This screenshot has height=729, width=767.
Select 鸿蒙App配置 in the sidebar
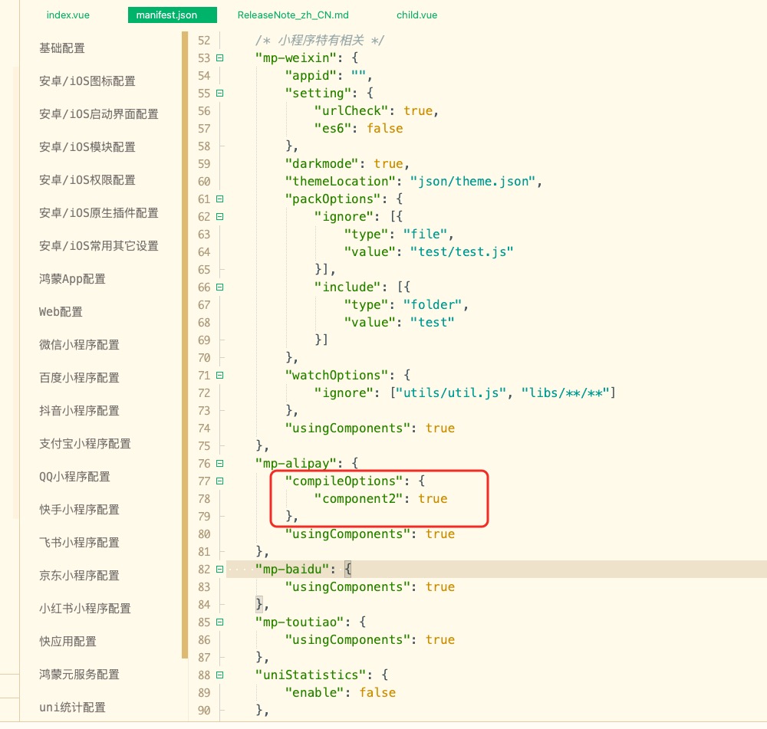[x=72, y=279]
